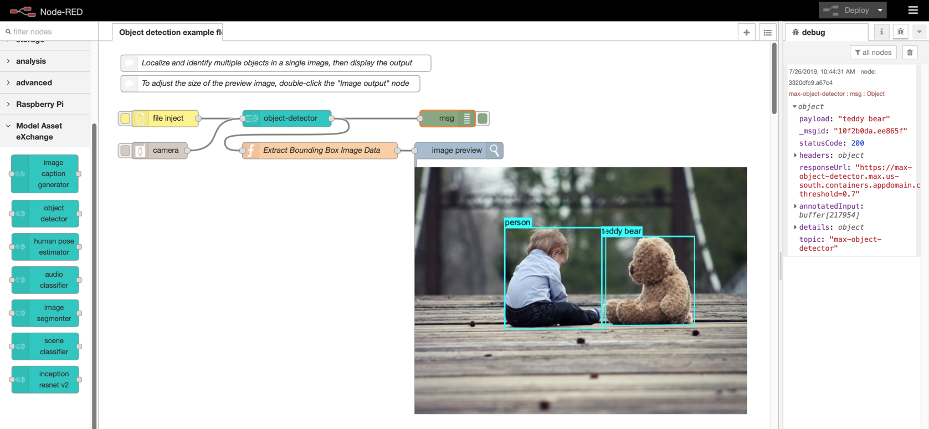Open the Deploy dropdown arrow
929x429 pixels.
880,10
